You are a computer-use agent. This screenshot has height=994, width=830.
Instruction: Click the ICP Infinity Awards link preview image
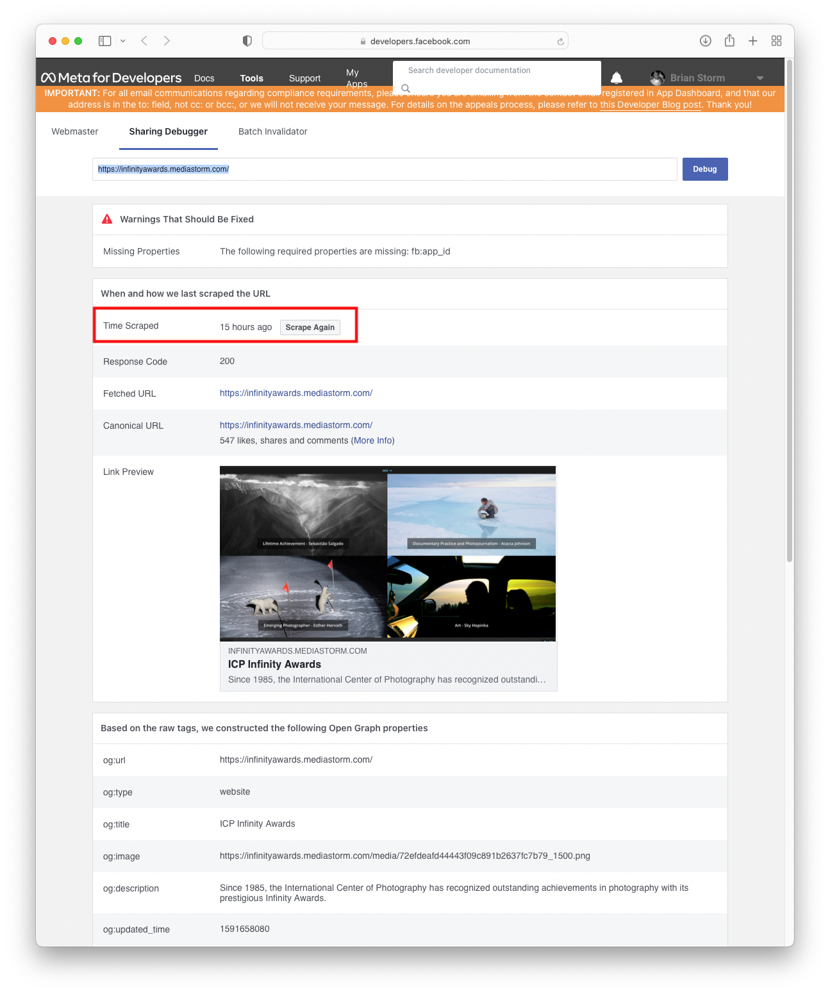pos(388,553)
